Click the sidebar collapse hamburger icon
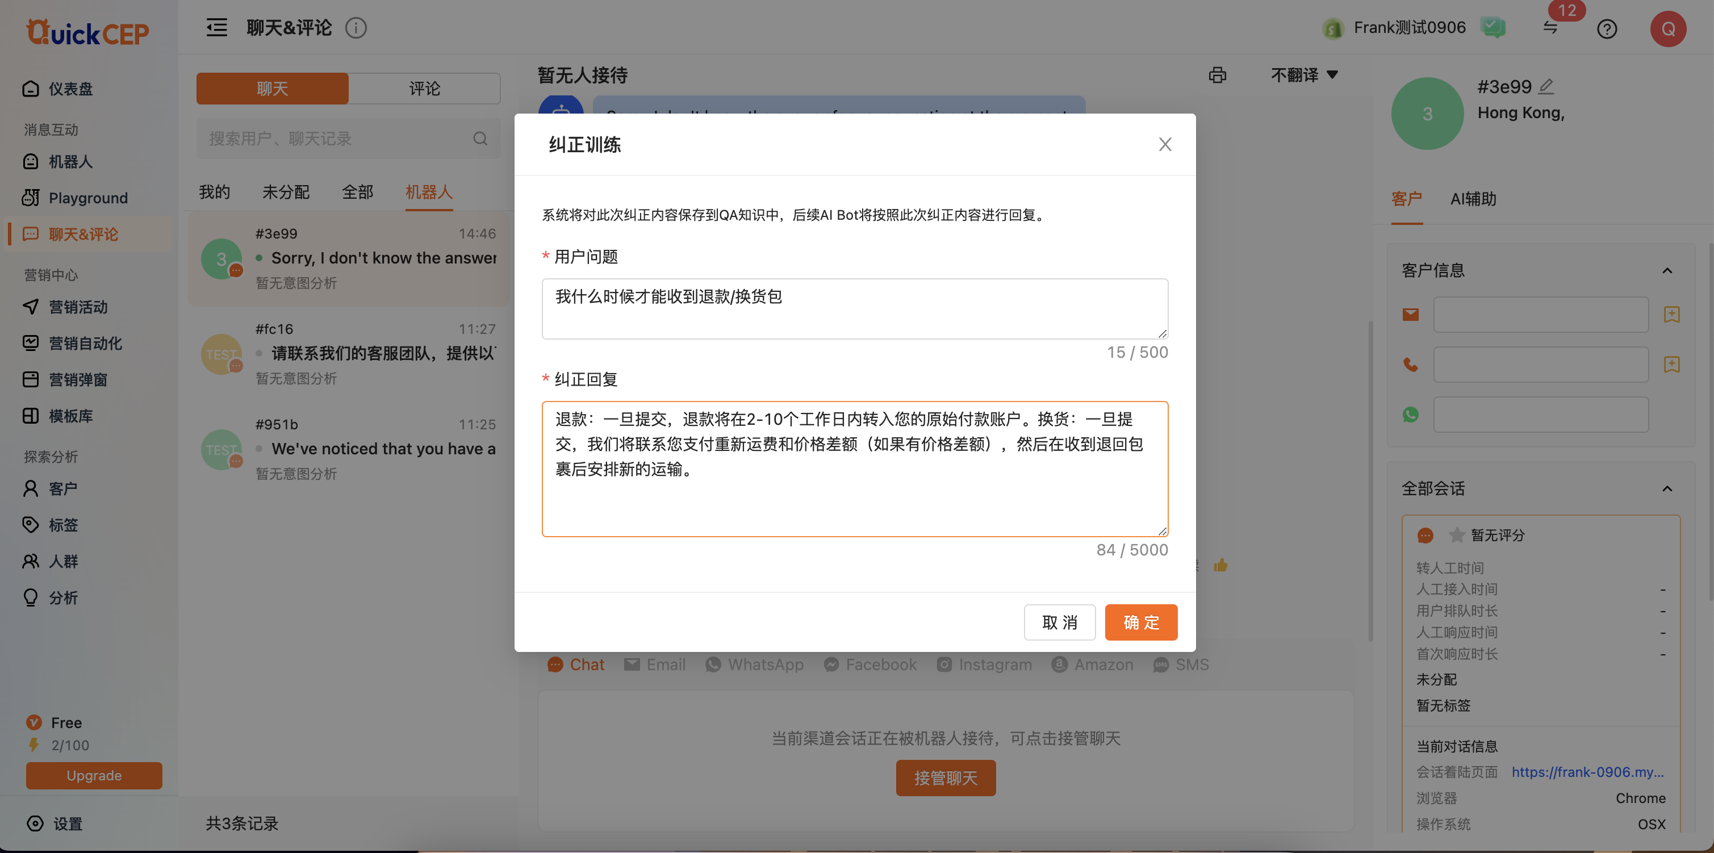 point(216,28)
